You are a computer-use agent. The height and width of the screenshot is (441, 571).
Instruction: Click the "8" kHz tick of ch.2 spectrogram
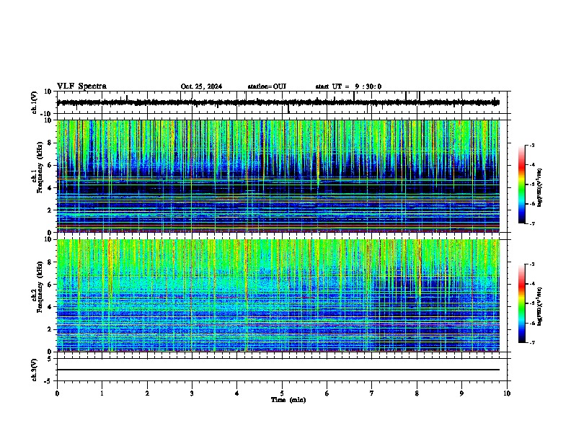pos(50,262)
